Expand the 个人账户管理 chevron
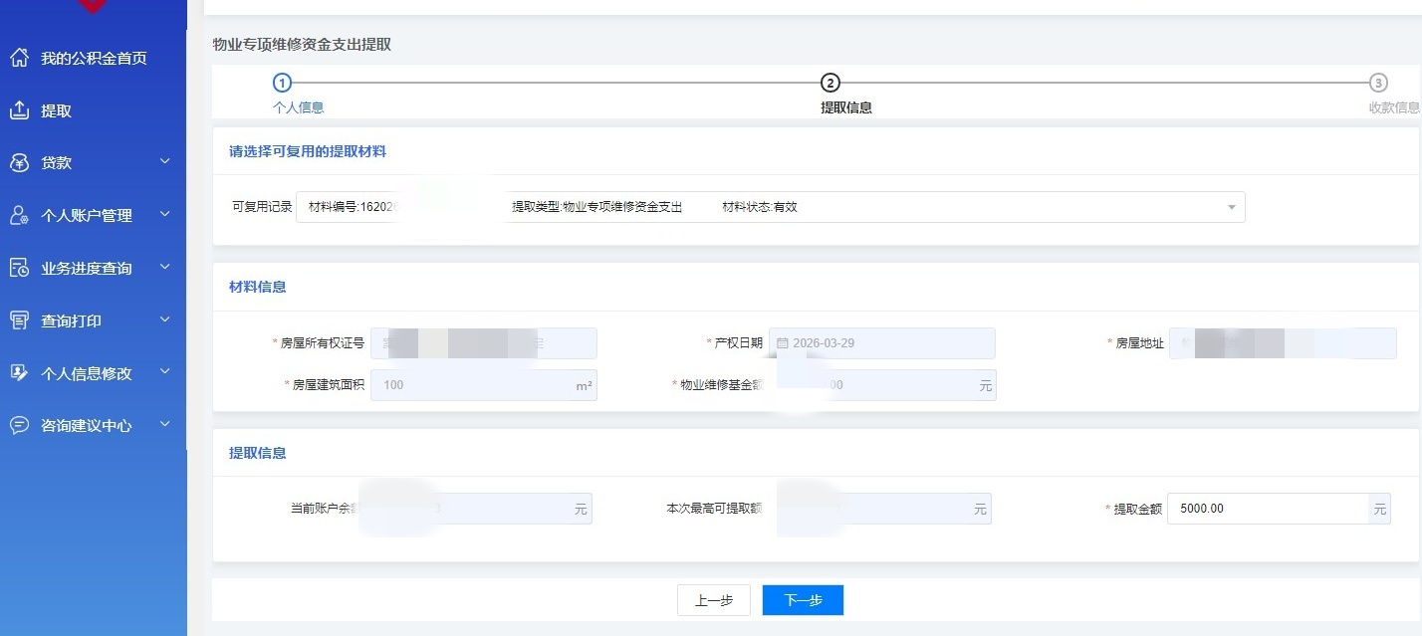The width and height of the screenshot is (1422, 636). click(x=165, y=214)
